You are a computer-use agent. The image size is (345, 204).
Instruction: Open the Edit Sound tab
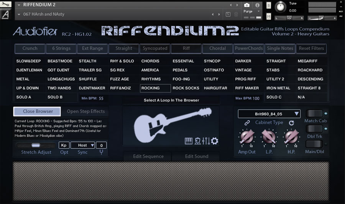pos(197,156)
